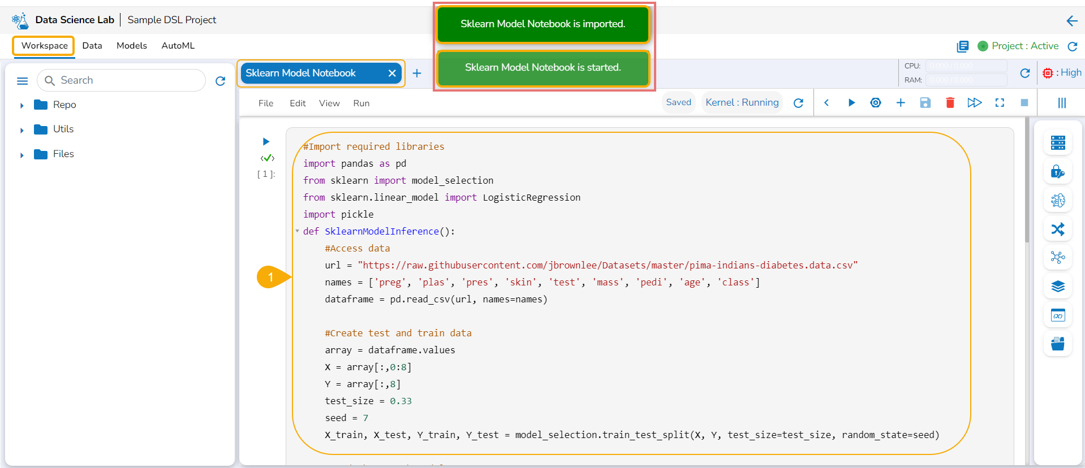Expand the Repo folder
Image resolution: width=1085 pixels, height=468 pixels.
pos(22,105)
